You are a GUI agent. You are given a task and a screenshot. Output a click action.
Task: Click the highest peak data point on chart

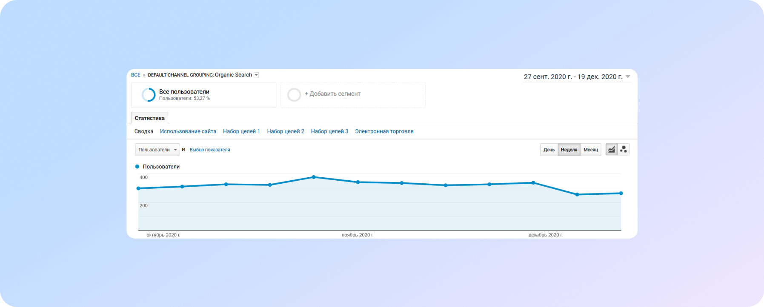tap(314, 177)
